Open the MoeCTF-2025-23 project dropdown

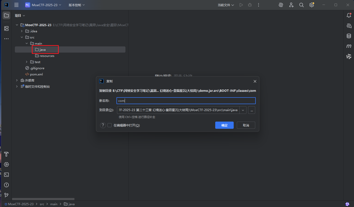[x=43, y=5]
